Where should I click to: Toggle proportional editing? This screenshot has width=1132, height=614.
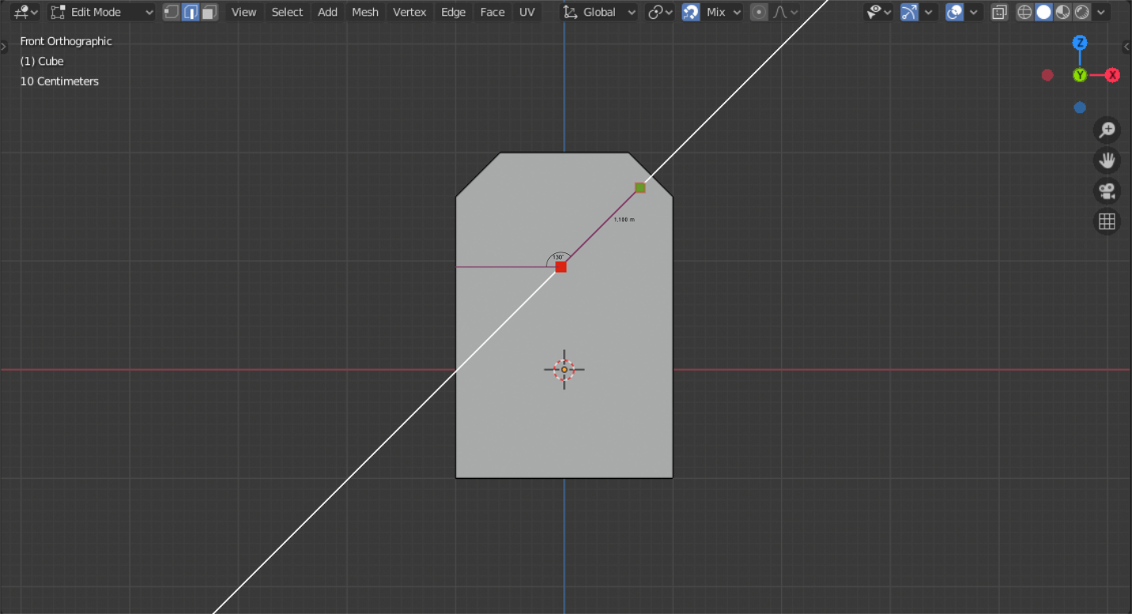(759, 12)
